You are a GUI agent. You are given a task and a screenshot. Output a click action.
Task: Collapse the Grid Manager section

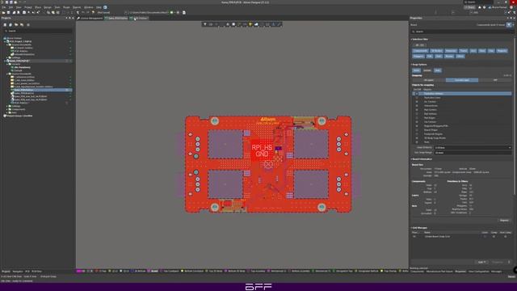point(411,228)
